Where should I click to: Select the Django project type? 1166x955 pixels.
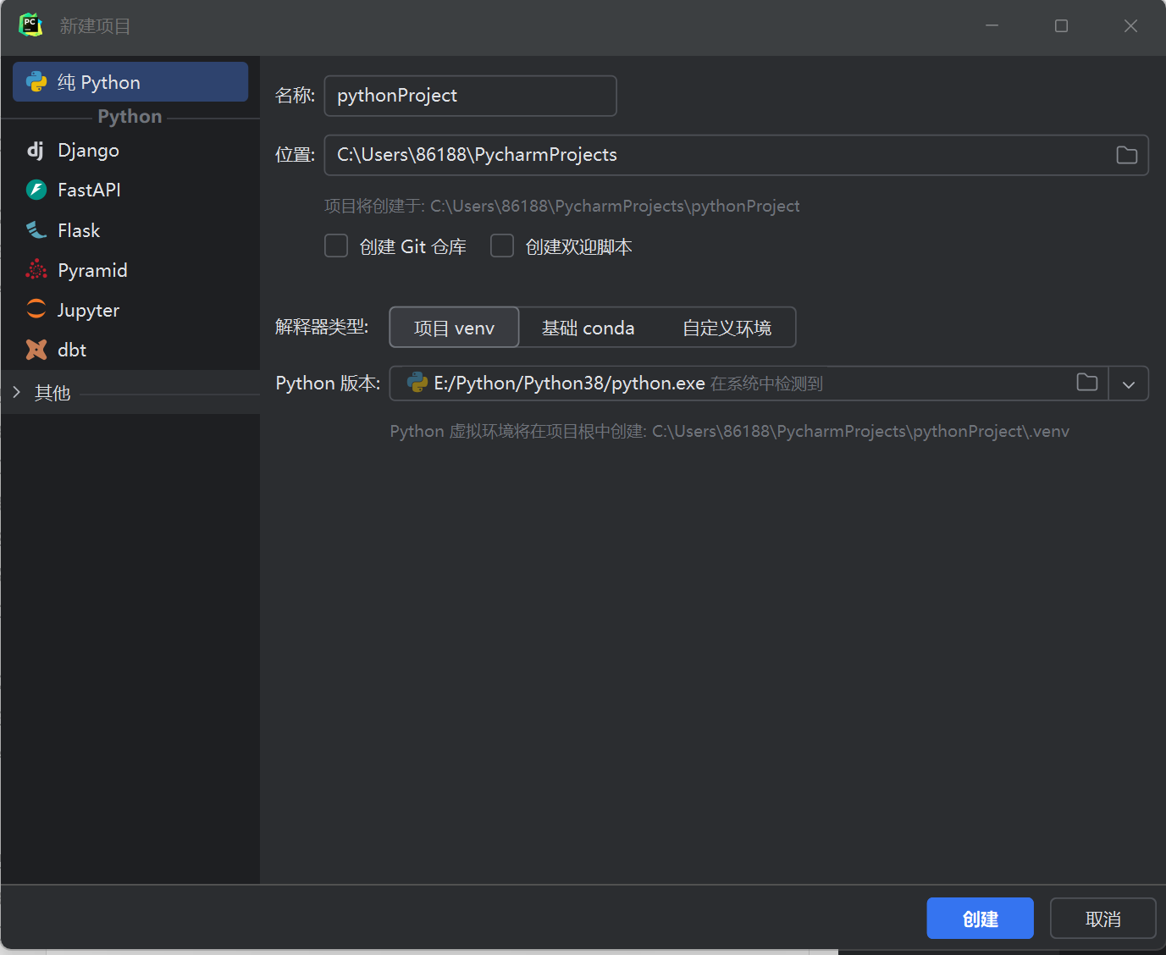click(x=130, y=150)
